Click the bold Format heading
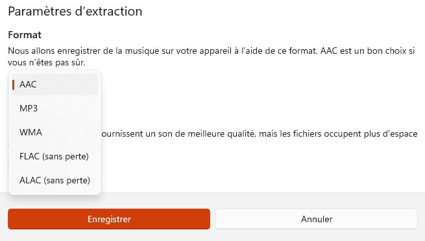This screenshot has width=425, height=241. point(25,35)
